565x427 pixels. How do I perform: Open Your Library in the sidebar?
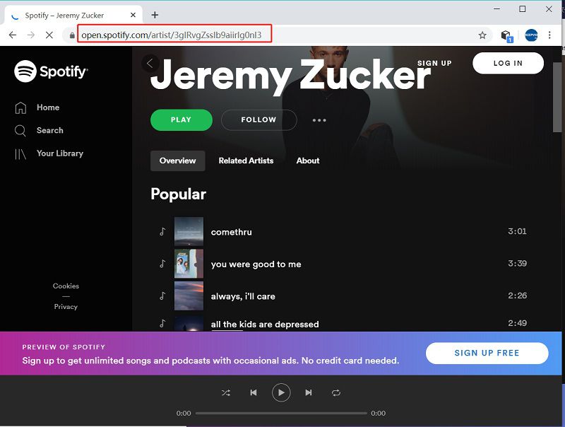click(60, 153)
